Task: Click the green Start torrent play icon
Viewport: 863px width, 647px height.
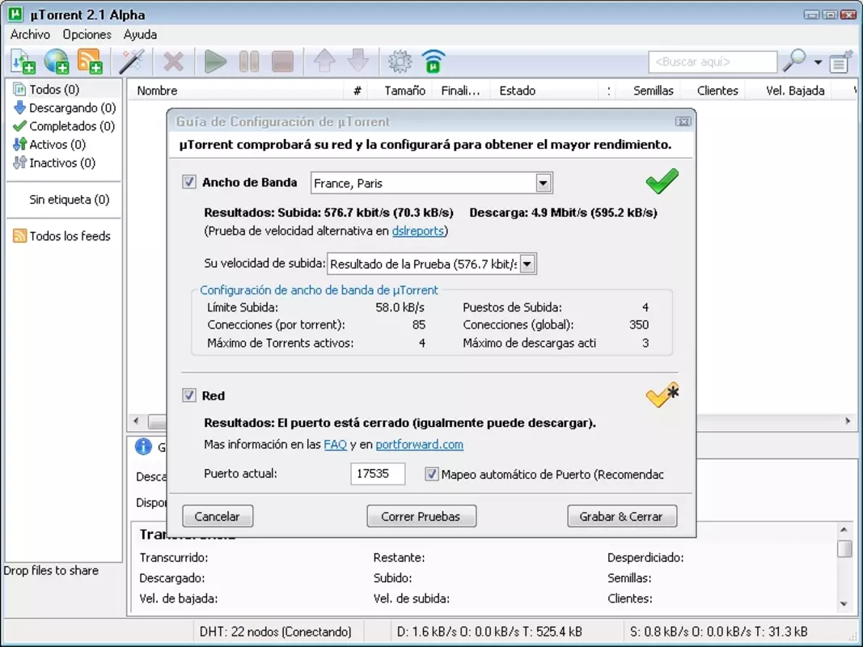Action: click(x=215, y=61)
